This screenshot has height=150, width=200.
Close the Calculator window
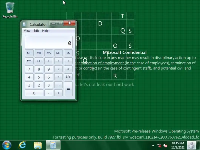pyautogui.click(x=69, y=23)
